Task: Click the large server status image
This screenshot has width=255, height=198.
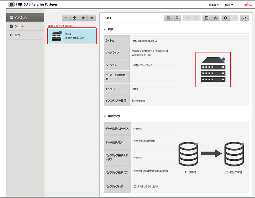Action: point(213,70)
